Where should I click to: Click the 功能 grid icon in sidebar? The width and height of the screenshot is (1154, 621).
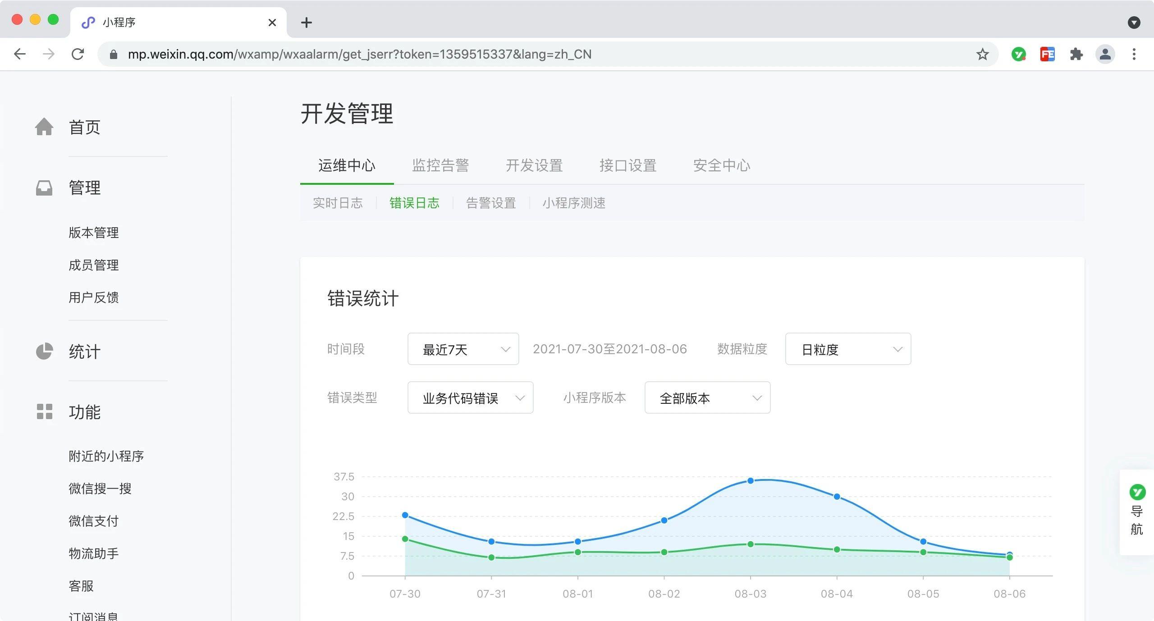click(44, 411)
